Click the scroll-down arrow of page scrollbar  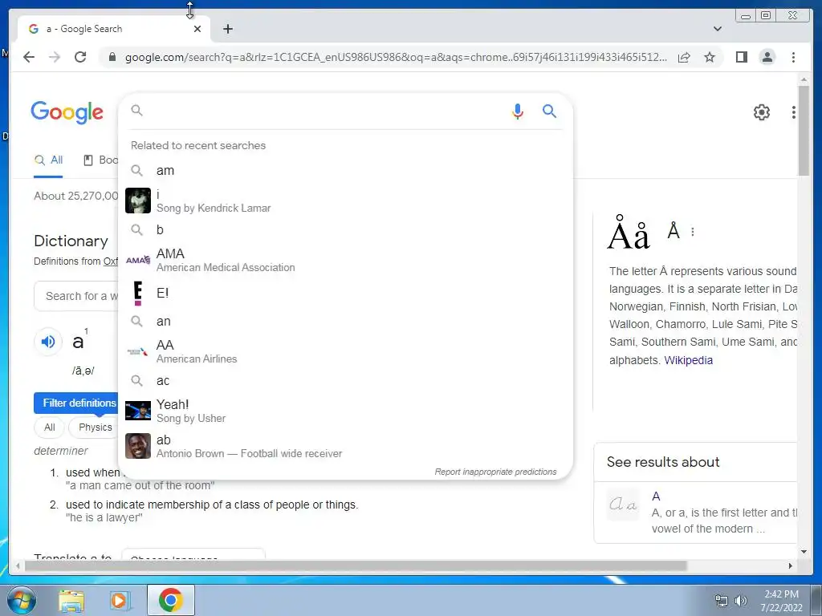(804, 552)
